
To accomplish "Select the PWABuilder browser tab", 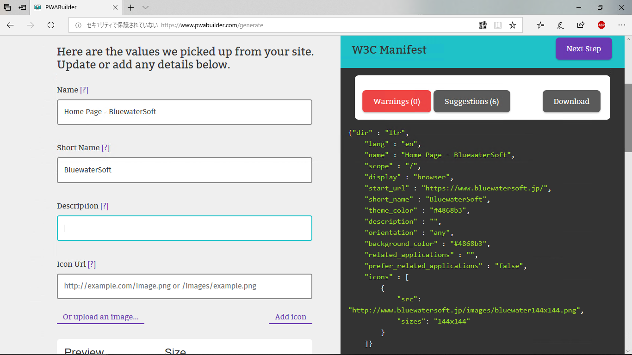I will 76,7.
